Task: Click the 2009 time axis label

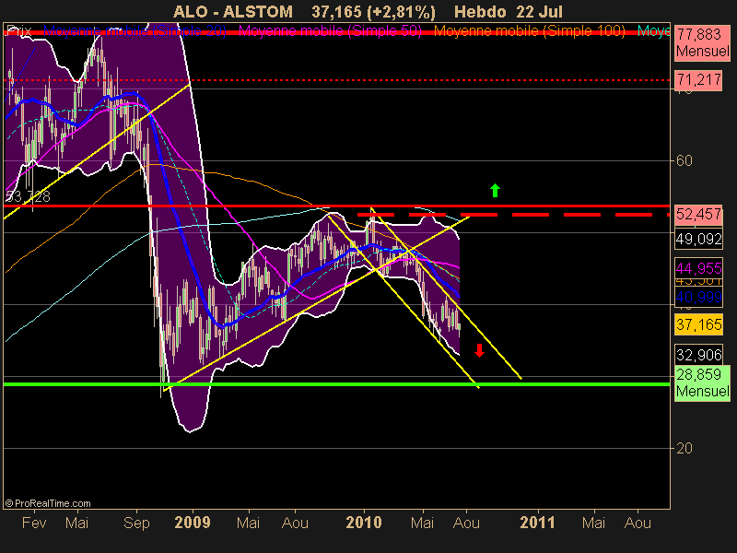Action: coord(193,523)
